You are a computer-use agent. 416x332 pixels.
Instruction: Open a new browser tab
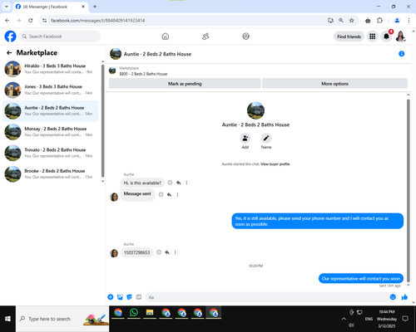click(95, 7)
